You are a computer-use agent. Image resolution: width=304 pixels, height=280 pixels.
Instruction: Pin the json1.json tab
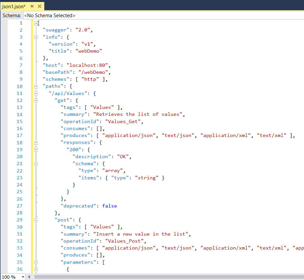pos(32,6)
